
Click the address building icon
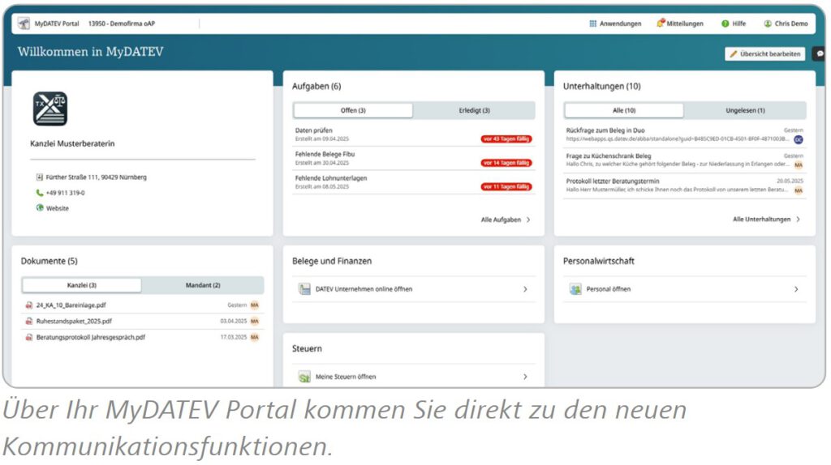[x=39, y=177]
